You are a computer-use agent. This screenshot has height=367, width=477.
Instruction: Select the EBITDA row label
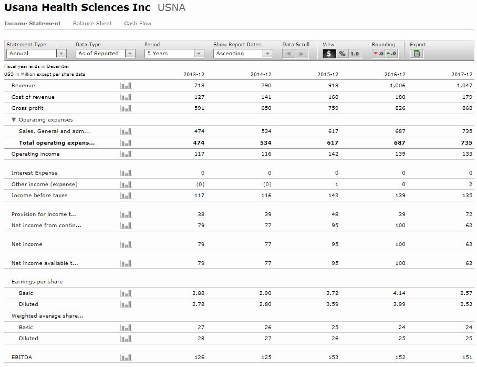[22, 357]
